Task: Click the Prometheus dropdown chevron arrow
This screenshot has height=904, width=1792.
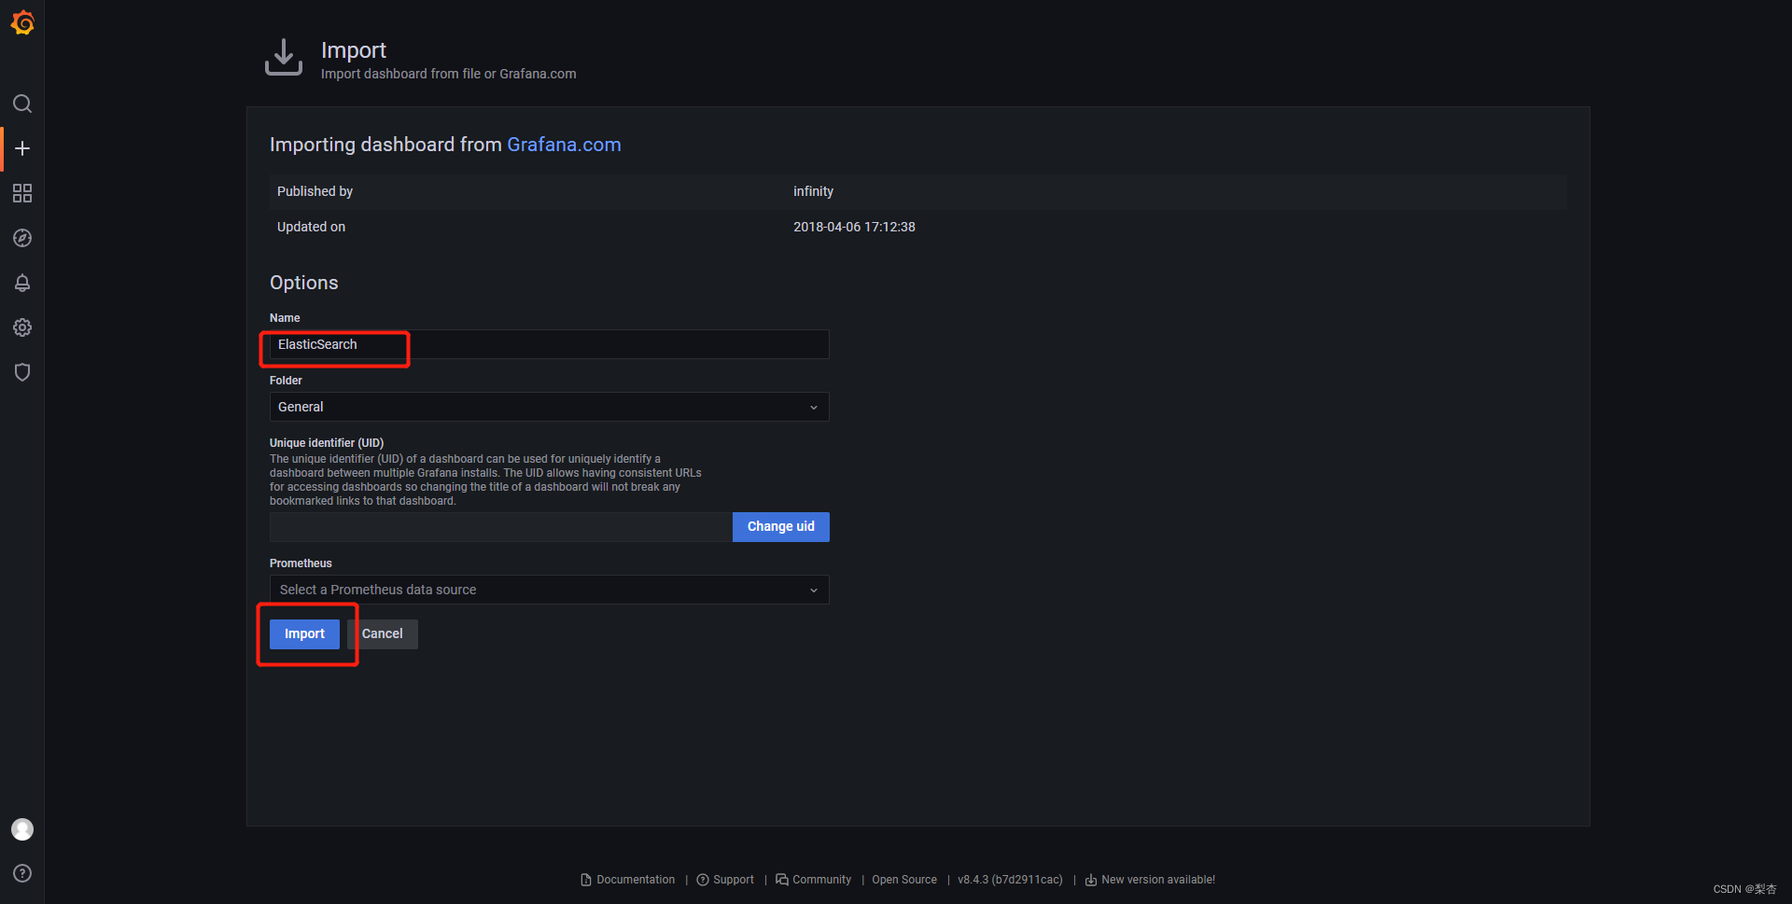Action: [814, 591]
